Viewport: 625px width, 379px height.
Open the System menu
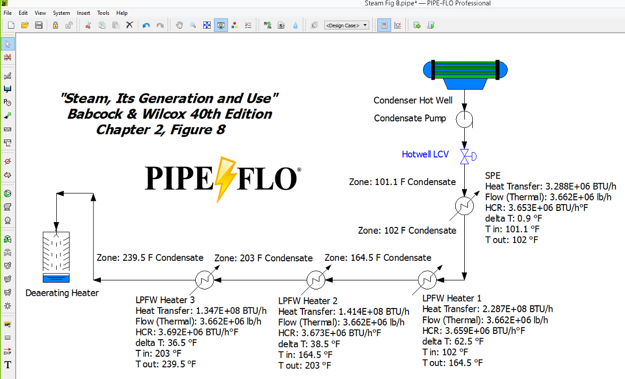tap(62, 13)
